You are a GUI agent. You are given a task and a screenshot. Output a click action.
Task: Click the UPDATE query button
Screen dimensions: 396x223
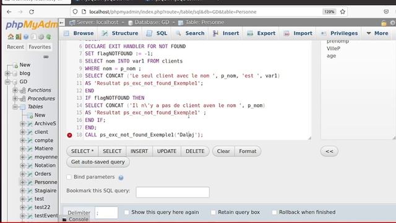[166, 151]
